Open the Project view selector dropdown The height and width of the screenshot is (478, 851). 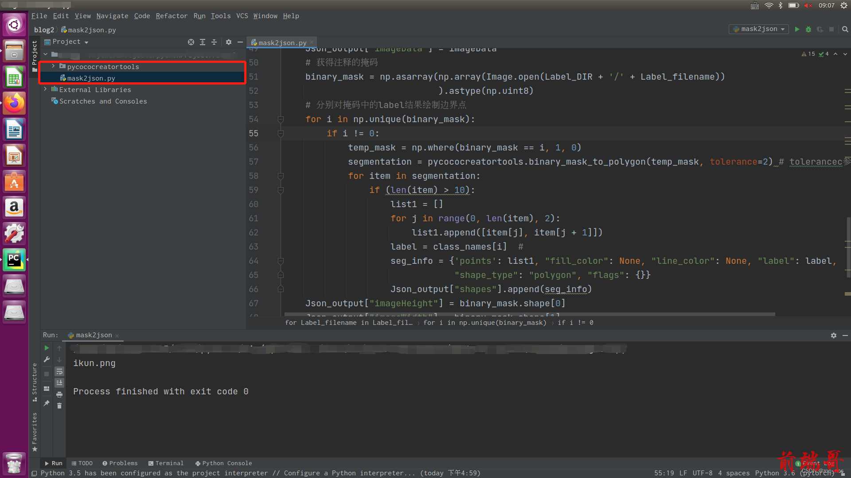[x=66, y=42]
